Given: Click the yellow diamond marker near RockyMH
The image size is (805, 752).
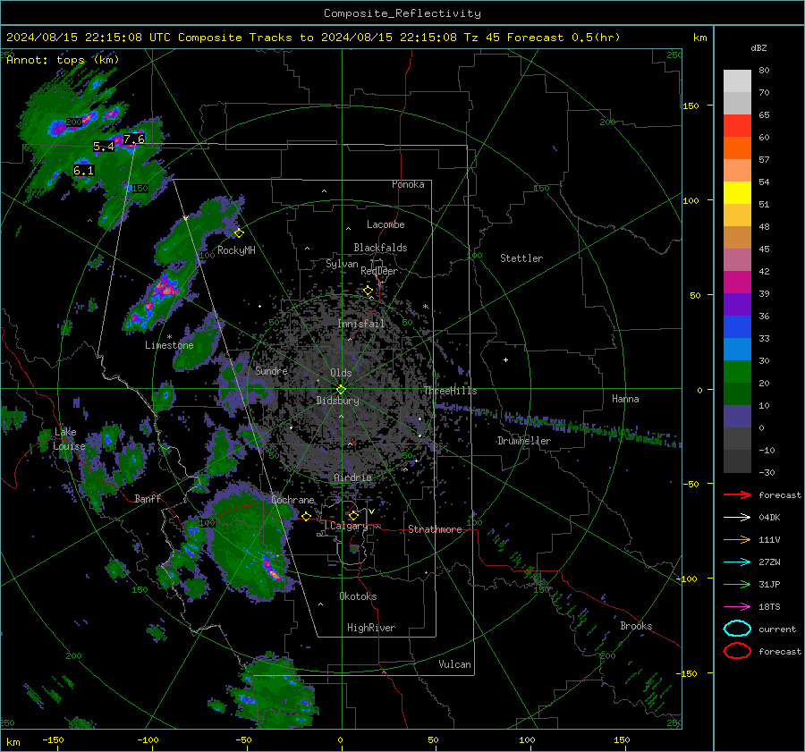Looking at the screenshot, I should (x=239, y=233).
